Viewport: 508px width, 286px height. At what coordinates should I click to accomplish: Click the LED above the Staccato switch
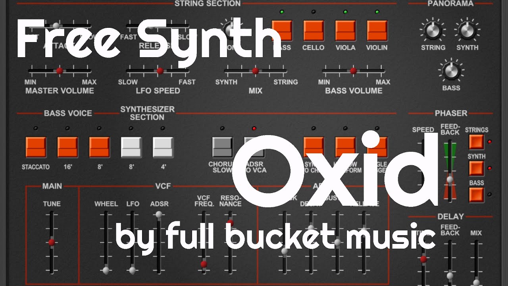pyautogui.click(x=36, y=128)
